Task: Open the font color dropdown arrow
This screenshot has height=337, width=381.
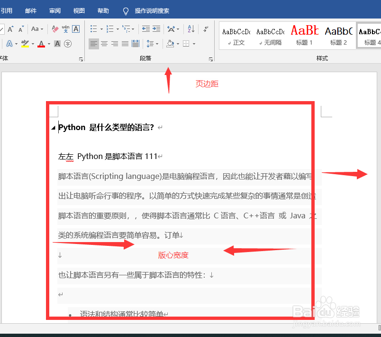Action: coord(49,44)
